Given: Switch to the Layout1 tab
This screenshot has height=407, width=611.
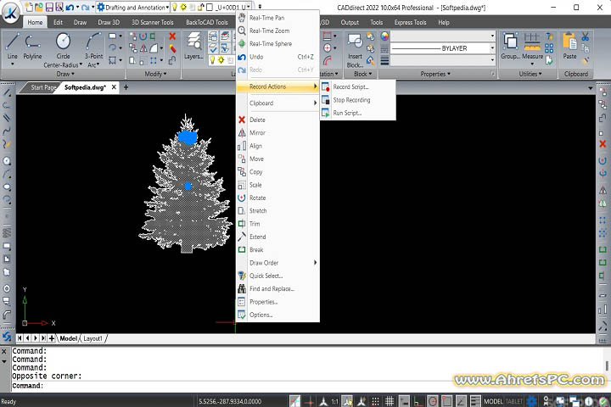Looking at the screenshot, I should (92, 338).
